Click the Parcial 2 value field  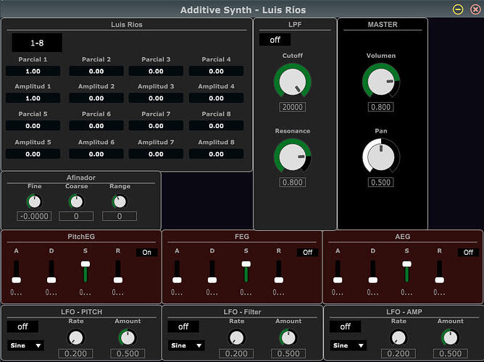click(96, 71)
